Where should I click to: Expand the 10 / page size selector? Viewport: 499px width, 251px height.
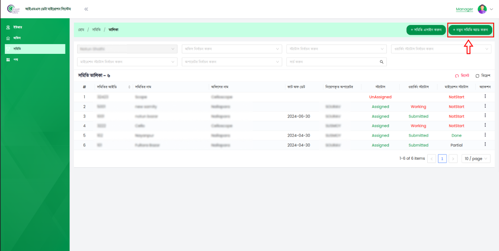click(475, 158)
